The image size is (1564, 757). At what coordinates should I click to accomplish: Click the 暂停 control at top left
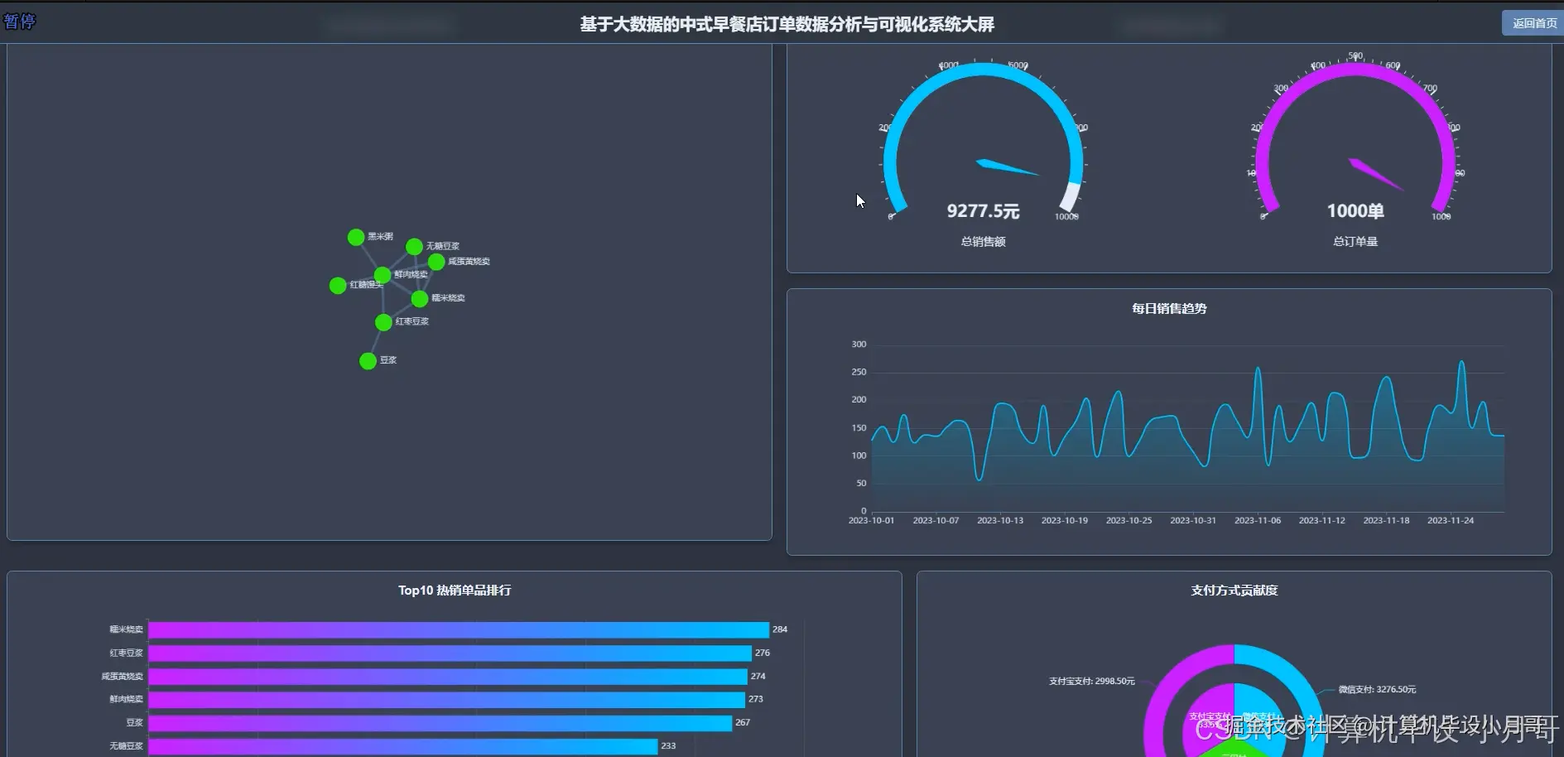tap(19, 22)
